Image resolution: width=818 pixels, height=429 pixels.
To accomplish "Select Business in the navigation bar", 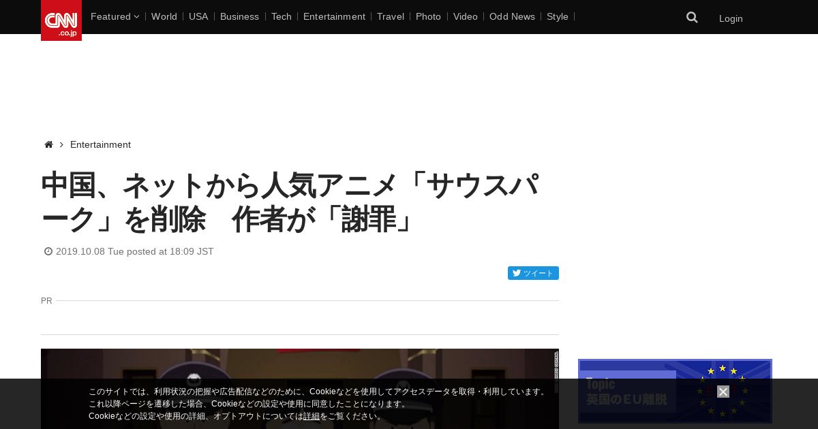I will point(239,16).
